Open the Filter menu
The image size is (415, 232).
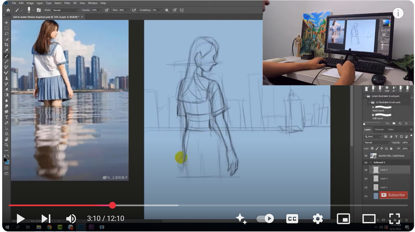[x=67, y=3]
